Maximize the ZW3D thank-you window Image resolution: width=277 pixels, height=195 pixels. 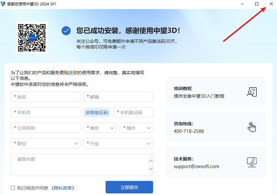pyautogui.click(x=257, y=4)
